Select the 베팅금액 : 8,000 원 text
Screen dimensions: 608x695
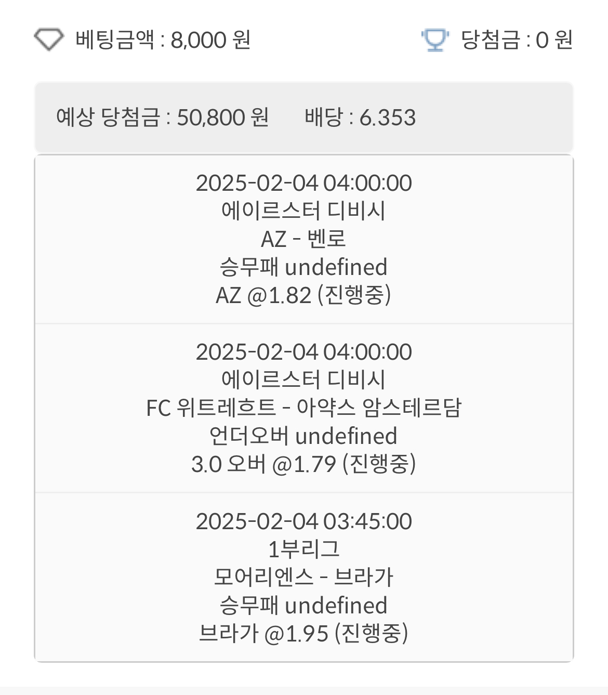tap(163, 40)
